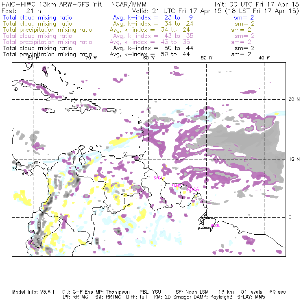Click the "80 W" longitude label
This screenshot has width=301, height=301.
pos(33,58)
